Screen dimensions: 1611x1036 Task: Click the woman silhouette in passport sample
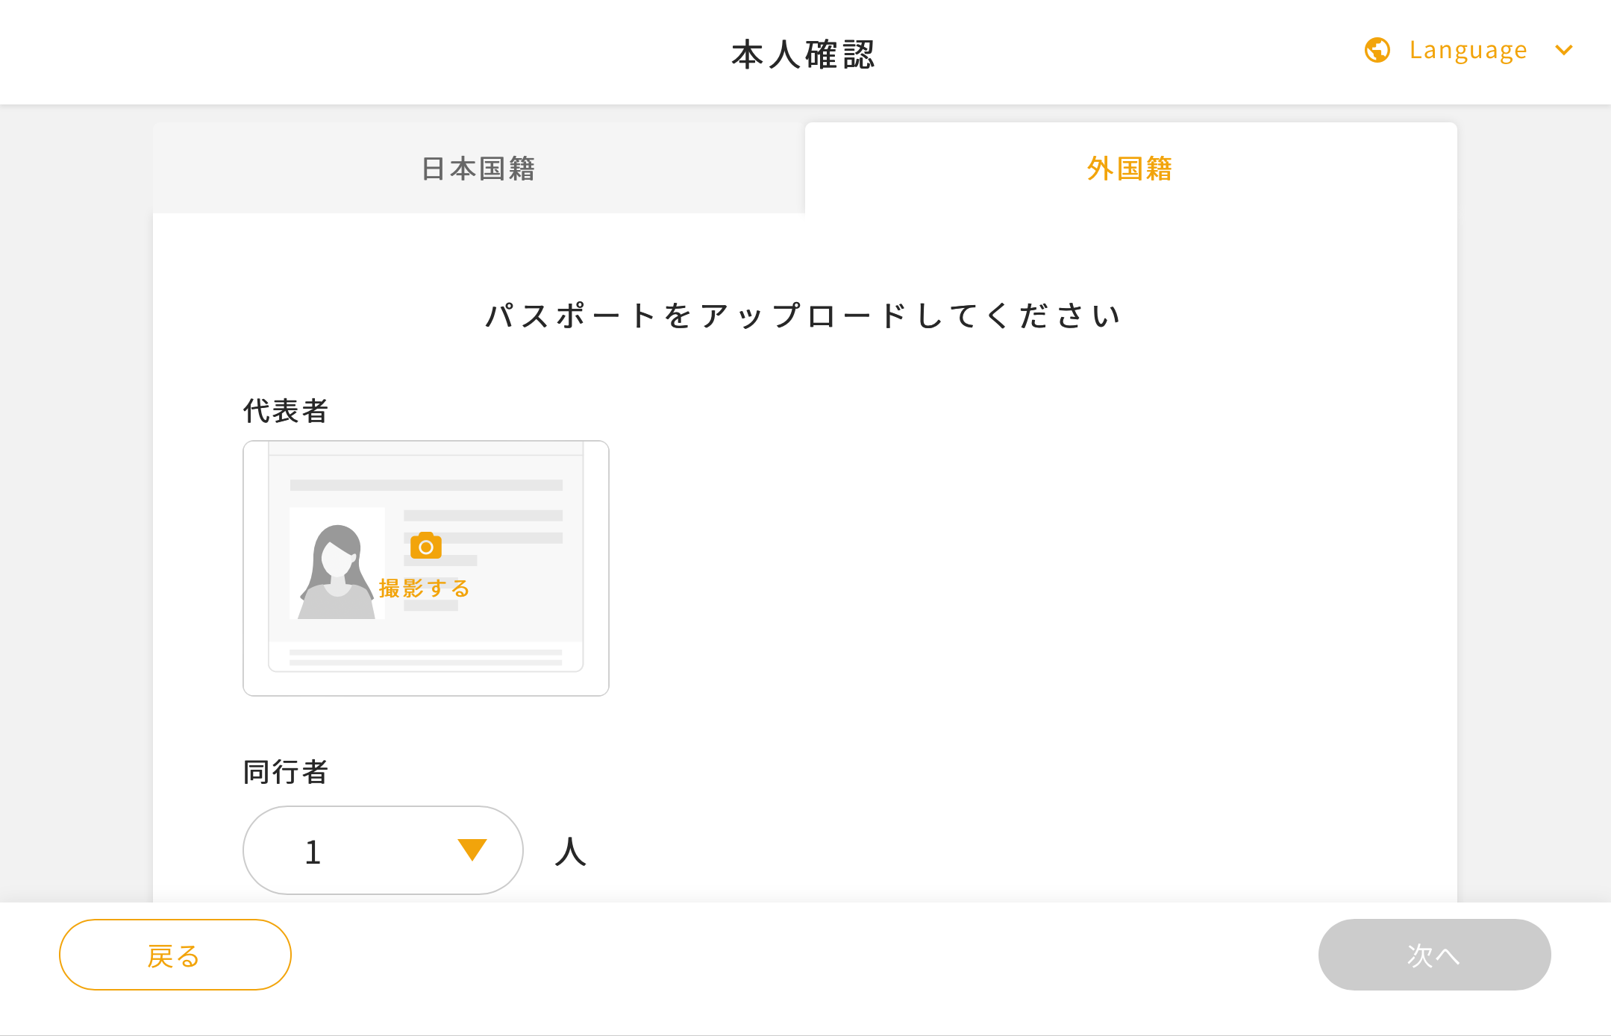coord(337,571)
